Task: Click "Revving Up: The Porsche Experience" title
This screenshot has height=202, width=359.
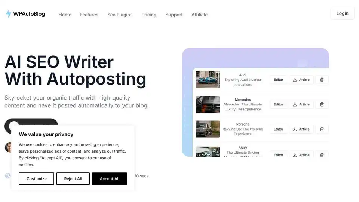Action: click(243, 131)
